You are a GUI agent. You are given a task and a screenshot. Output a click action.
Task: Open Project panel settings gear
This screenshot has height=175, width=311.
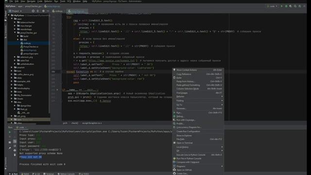click(43, 11)
